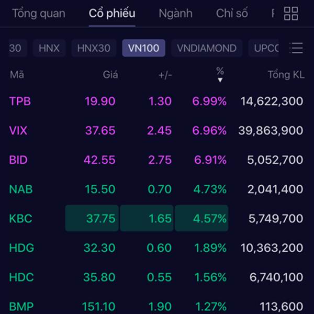
Task: Select the Cổ phiếu tab
Action: 112,14
